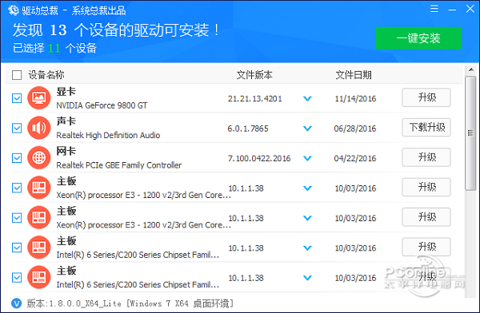Click the 文件日期 column header
This screenshot has width=480, height=313.
point(354,75)
